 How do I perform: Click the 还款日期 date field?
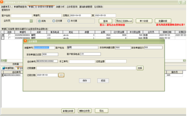47,75
